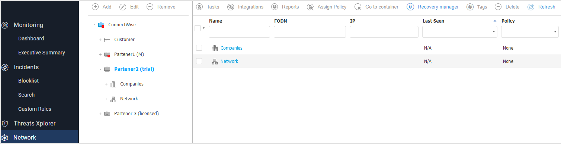Image resolution: width=561 pixels, height=144 pixels.
Task: Click the Incidents icon in sidebar
Action: pyautogui.click(x=5, y=67)
